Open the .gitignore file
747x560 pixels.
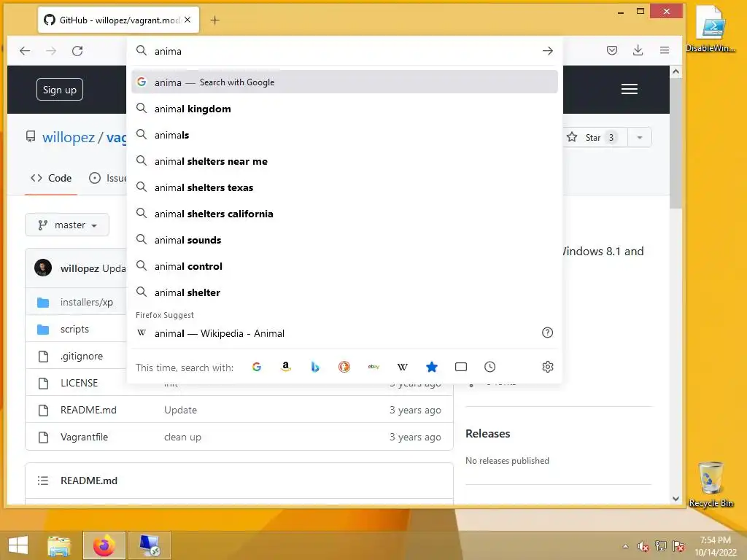pos(82,356)
